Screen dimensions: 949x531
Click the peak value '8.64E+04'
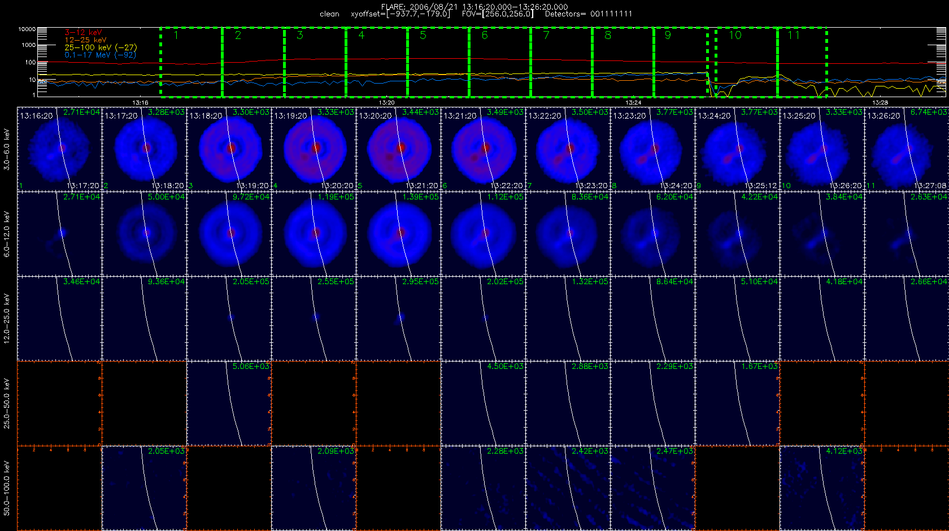(x=675, y=282)
